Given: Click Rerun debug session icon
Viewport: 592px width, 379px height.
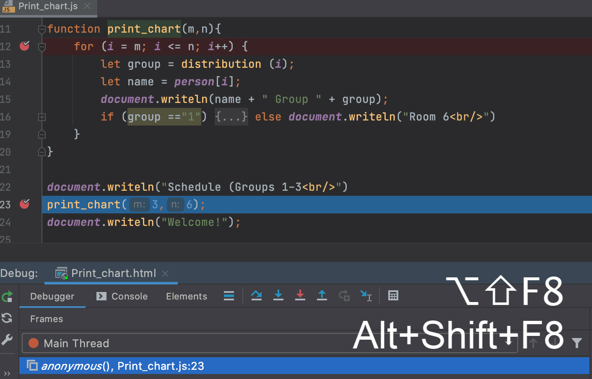Looking at the screenshot, I should pos(7,297).
